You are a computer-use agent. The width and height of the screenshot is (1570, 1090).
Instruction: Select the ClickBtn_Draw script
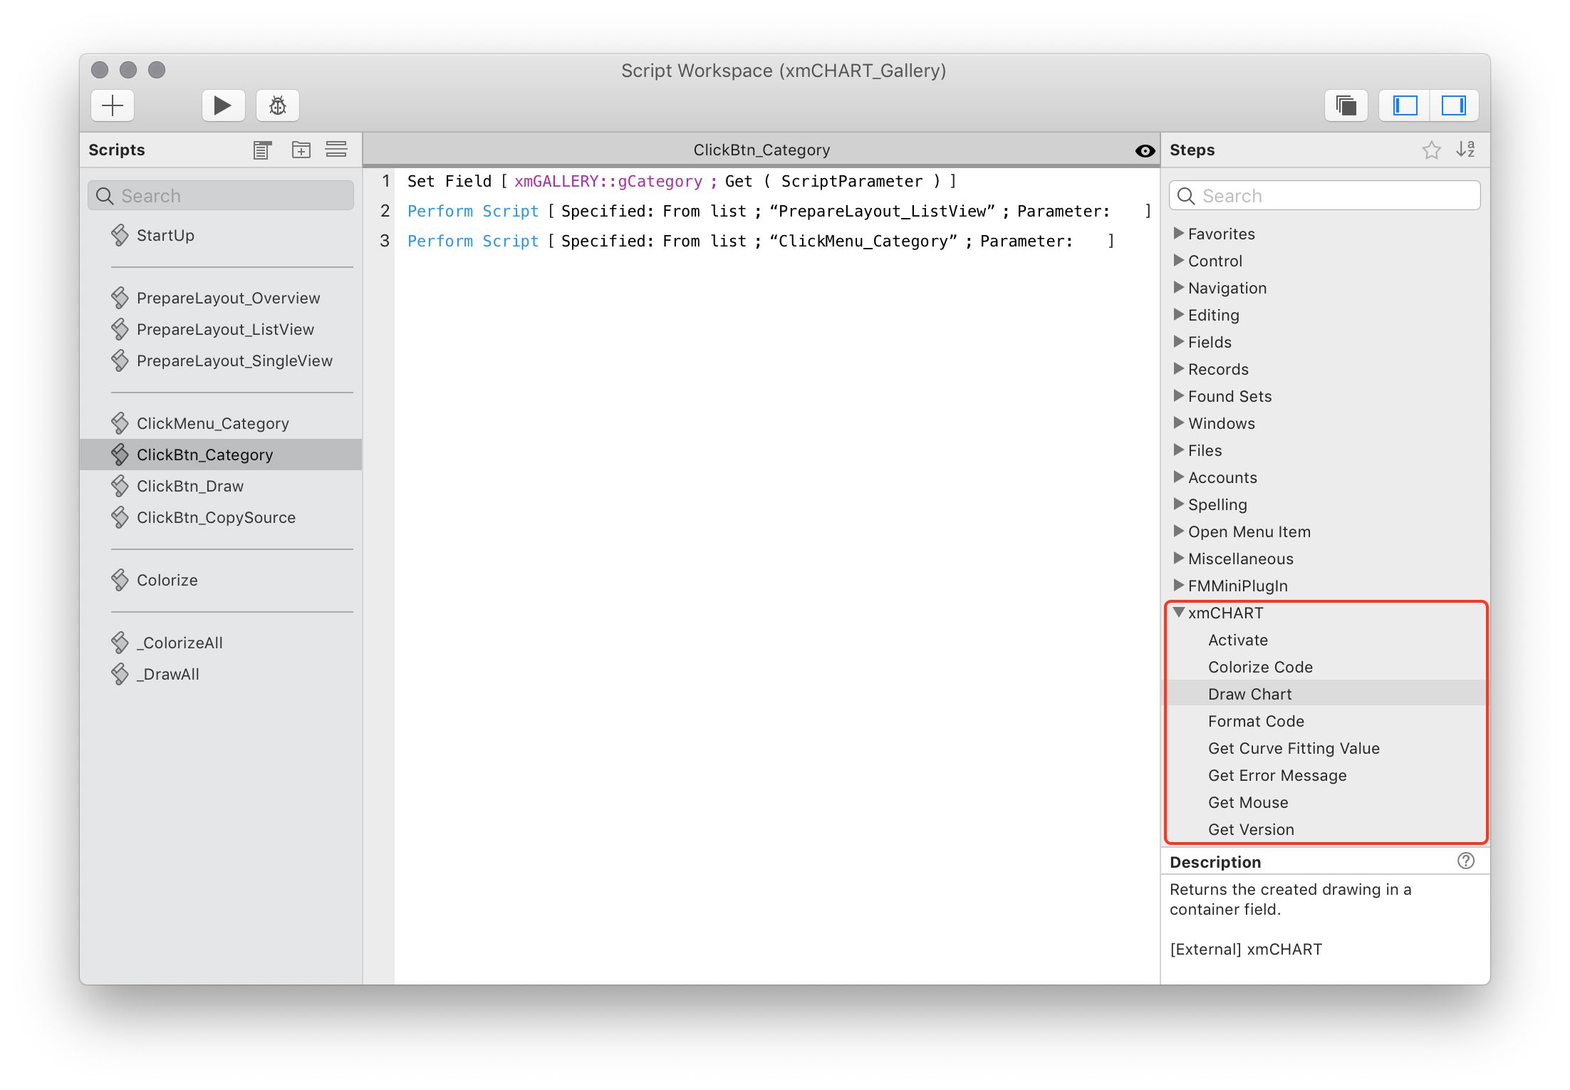coord(189,487)
